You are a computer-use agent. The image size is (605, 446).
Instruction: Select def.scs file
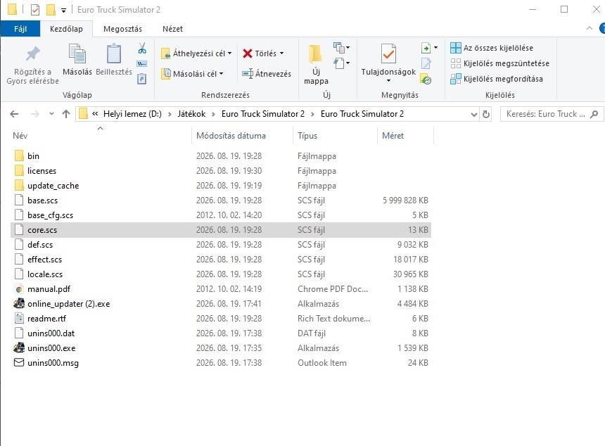pos(221,245)
